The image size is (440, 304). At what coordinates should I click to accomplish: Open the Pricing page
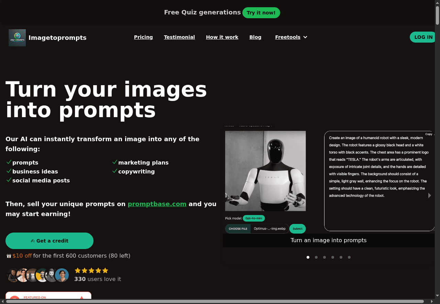coord(143,37)
